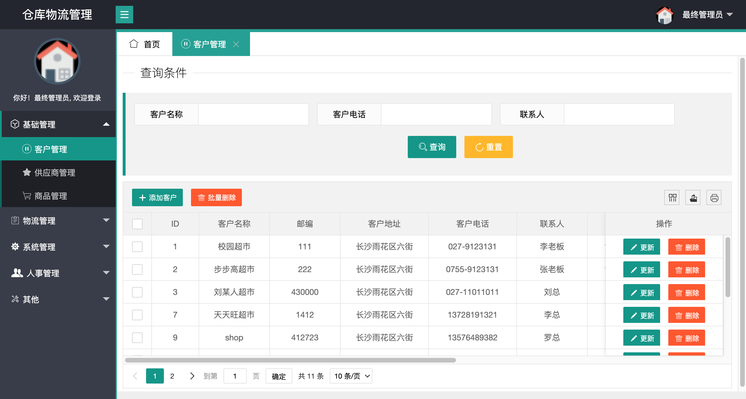Click the page vertical scrollbar on right edge
Image resolution: width=746 pixels, height=399 pixels.
tap(742, 222)
